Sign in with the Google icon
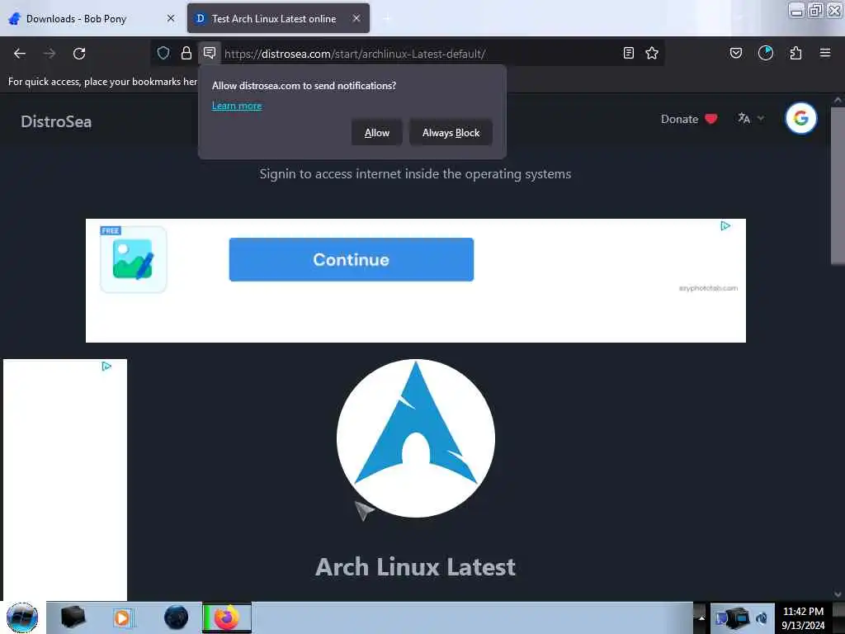845x634 pixels. 800,118
